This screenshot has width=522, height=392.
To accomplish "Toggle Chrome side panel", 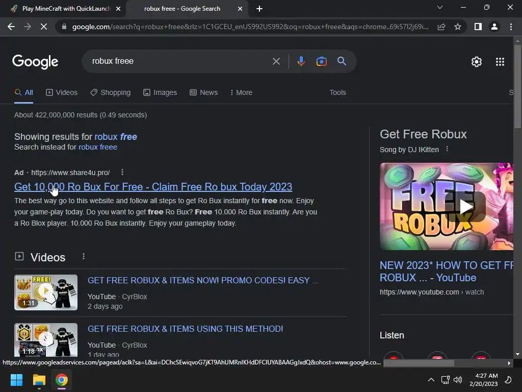I will 478,27.
